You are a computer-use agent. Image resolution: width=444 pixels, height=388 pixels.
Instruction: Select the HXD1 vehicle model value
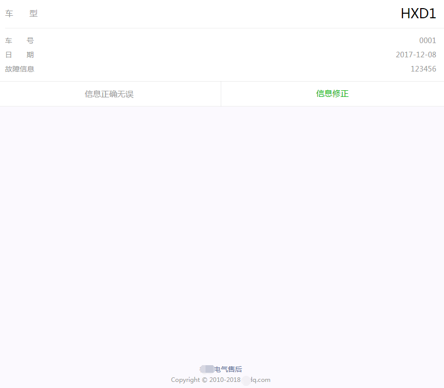pos(418,14)
